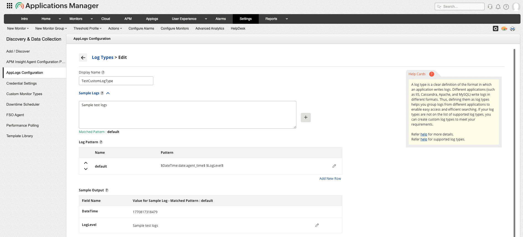This screenshot has height=237, width=523.
Task: Click the Add New Row link
Action: click(330, 179)
